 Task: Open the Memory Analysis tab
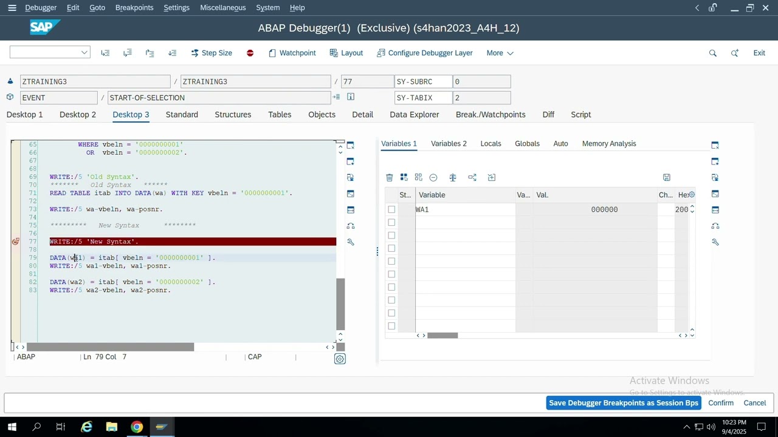click(x=609, y=143)
